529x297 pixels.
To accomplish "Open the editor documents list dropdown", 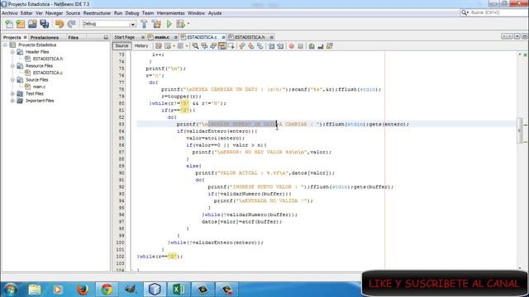I will 517,36.
